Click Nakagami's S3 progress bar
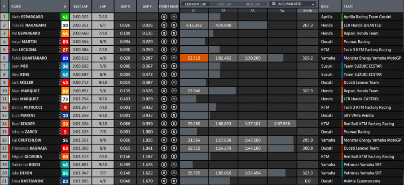Viewport: 404px width, 185px height. coord(252,25)
